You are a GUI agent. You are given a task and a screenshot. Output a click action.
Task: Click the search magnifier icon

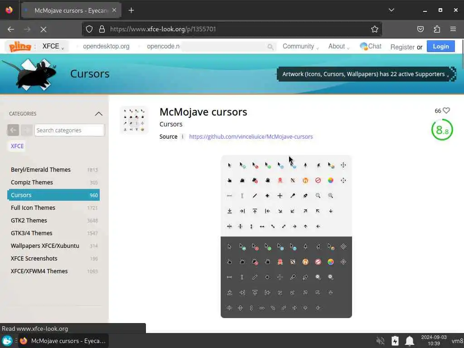[270, 47]
